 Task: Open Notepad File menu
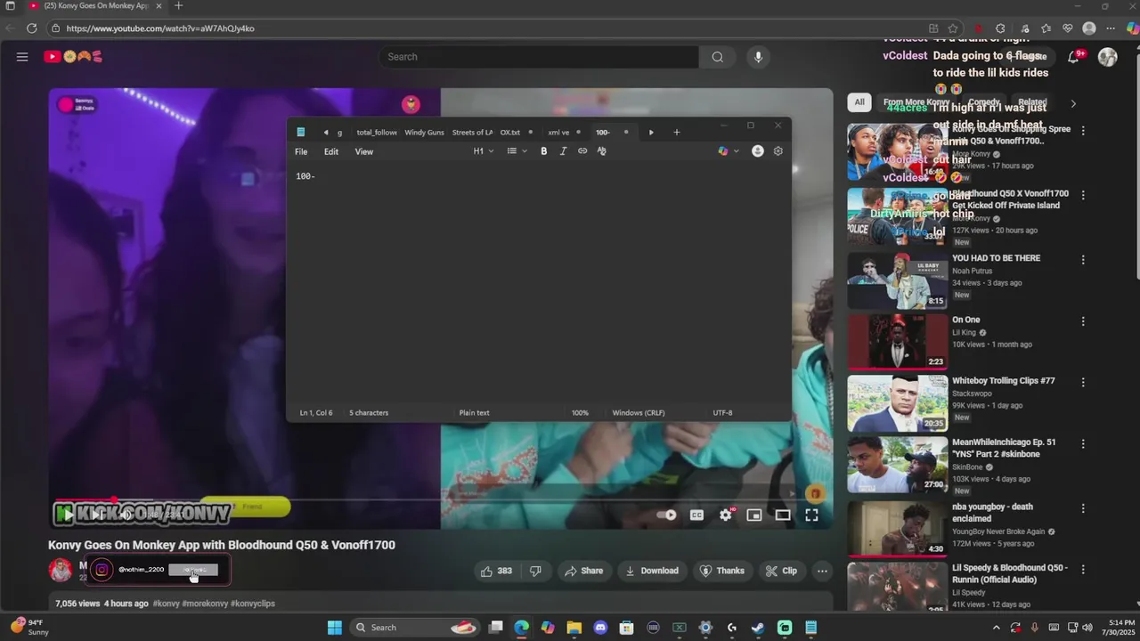(x=301, y=151)
